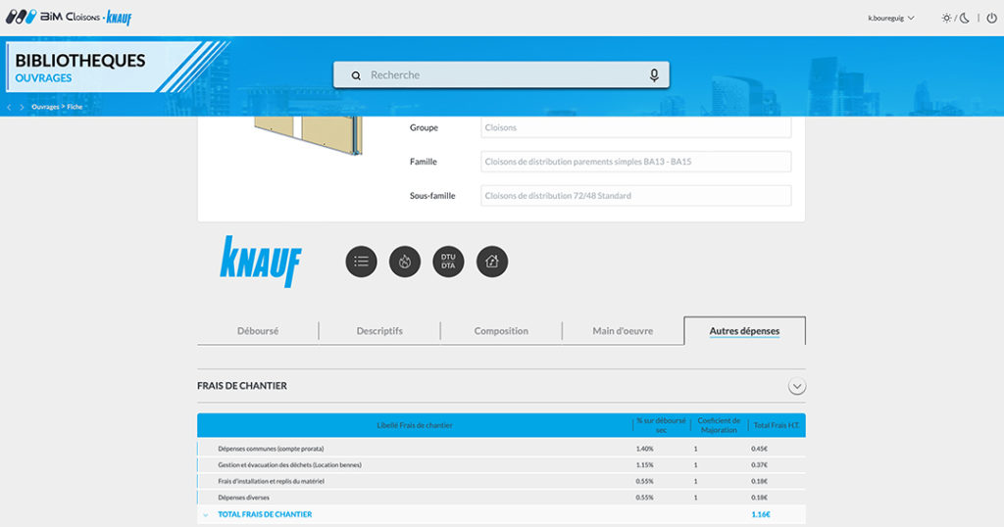Click the Ouvrages breadcrumb link
Screen dimensions: 1004x527
tap(45, 107)
